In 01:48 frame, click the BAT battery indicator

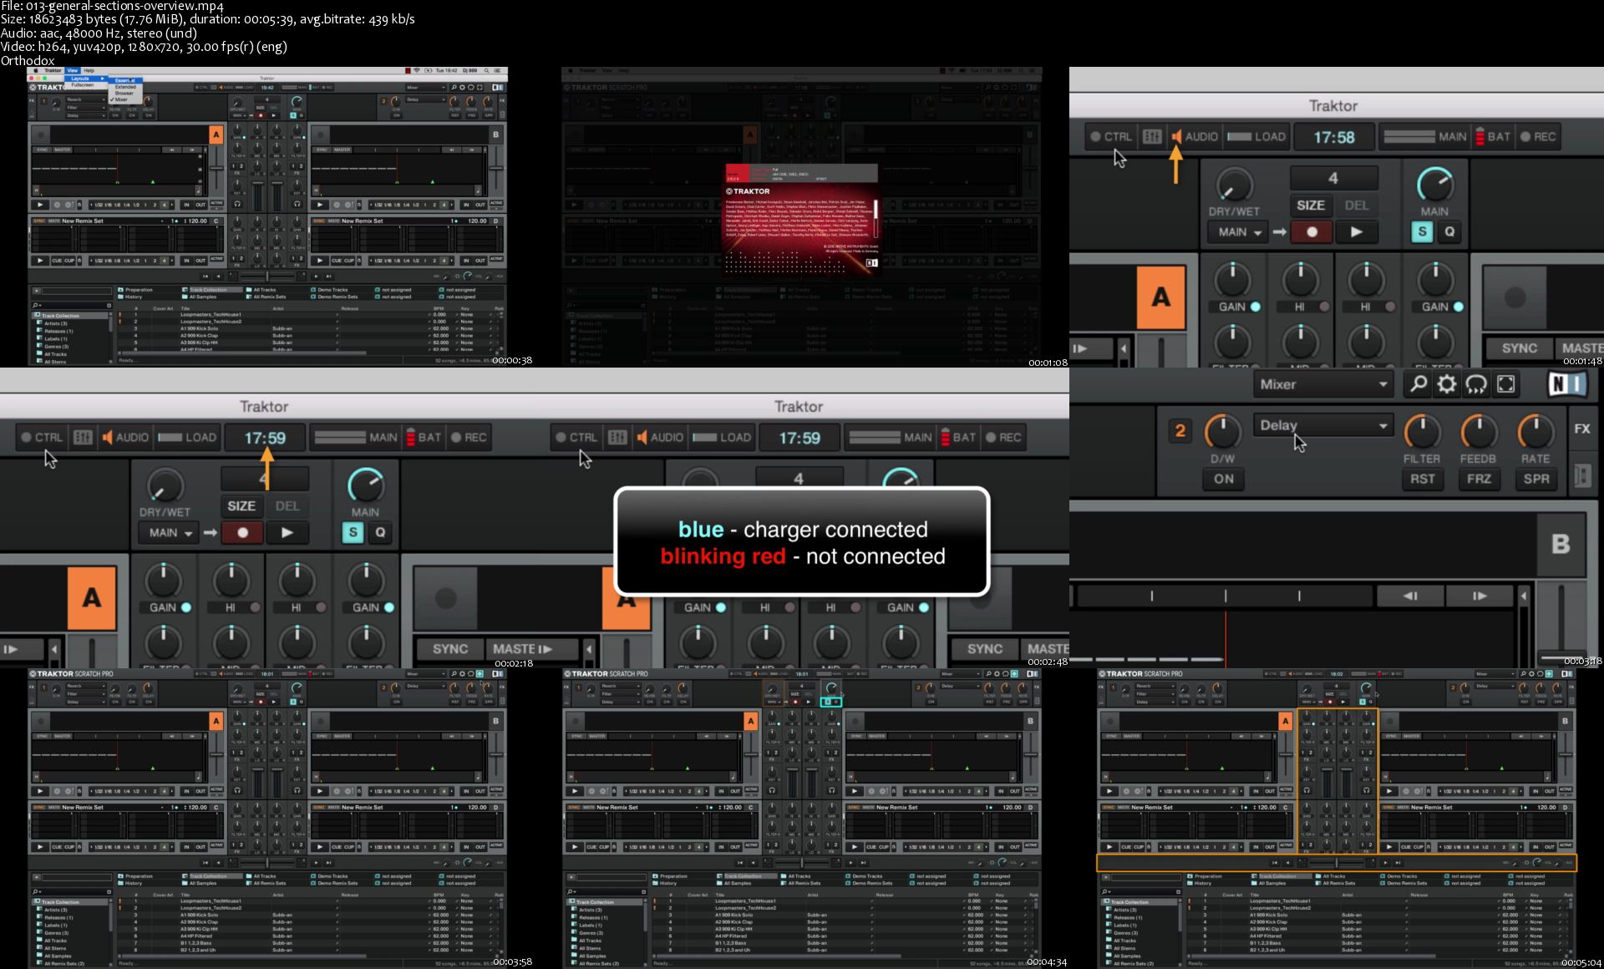coord(1493,136)
